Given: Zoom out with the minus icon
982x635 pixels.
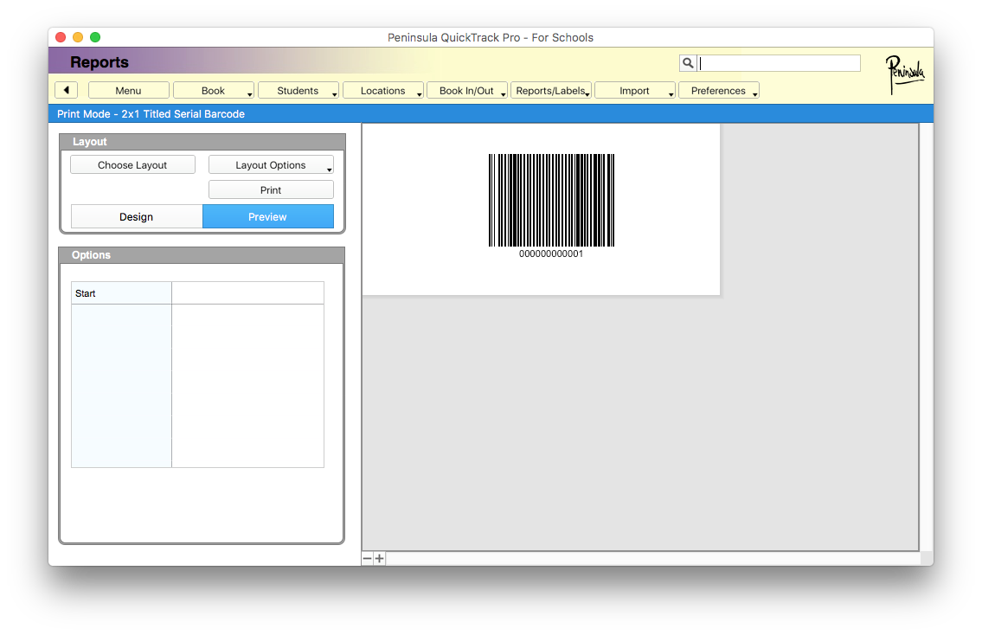Looking at the screenshot, I should point(368,558).
